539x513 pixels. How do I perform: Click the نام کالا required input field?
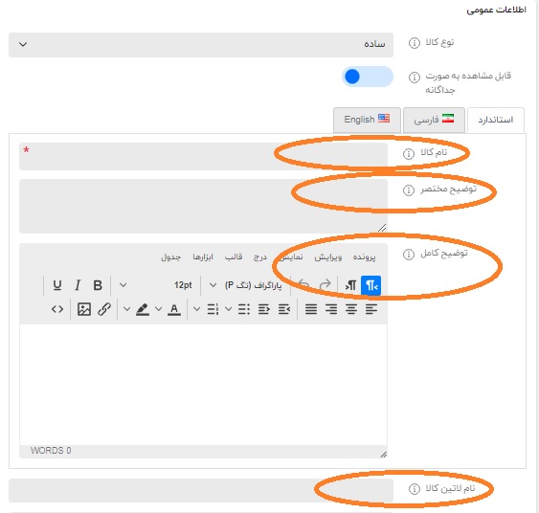coord(203,156)
